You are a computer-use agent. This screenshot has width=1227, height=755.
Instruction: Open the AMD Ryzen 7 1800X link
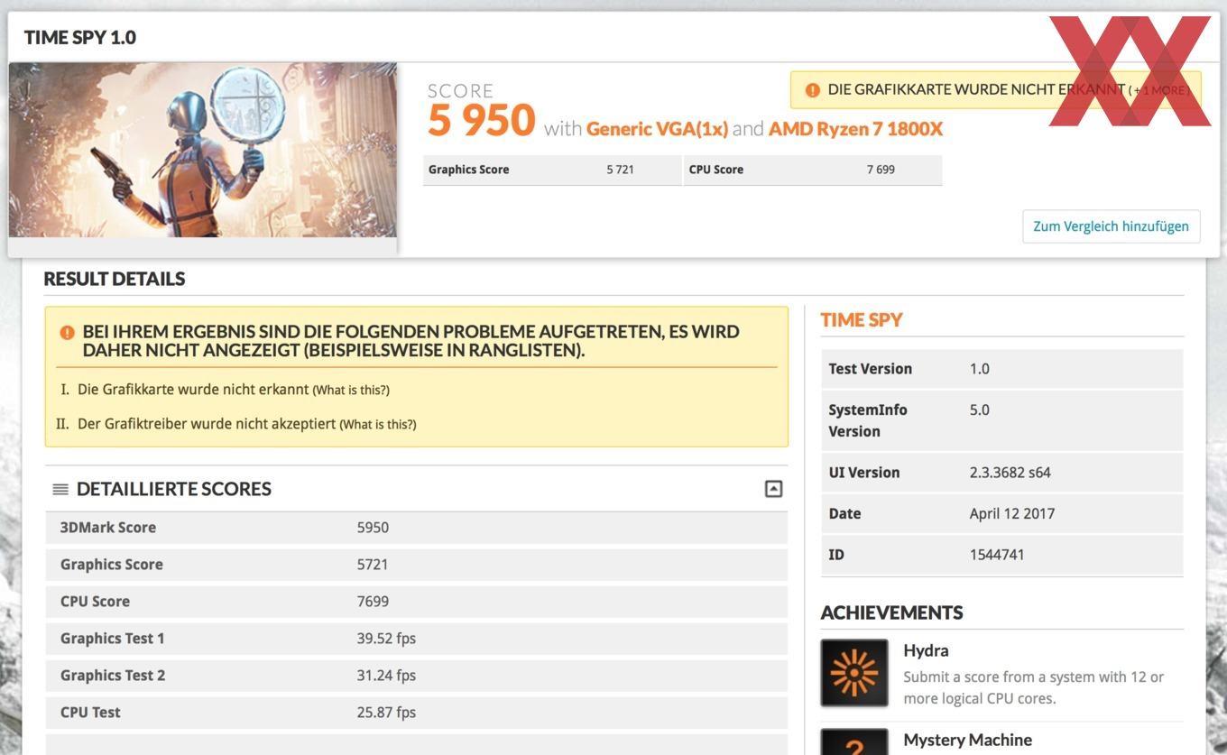point(855,129)
